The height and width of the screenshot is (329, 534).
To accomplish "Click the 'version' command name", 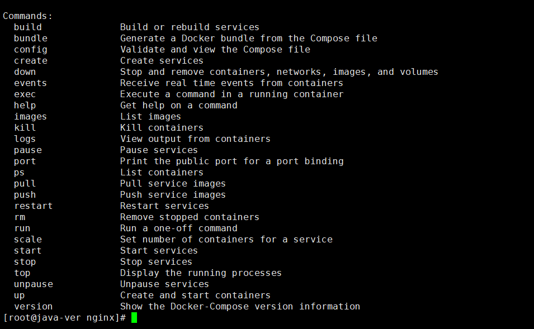I will [34, 306].
